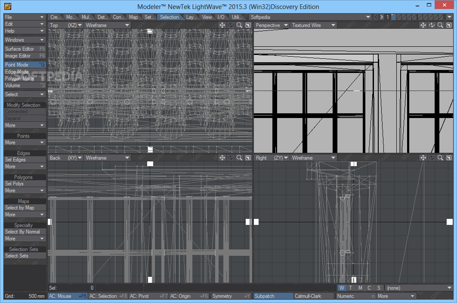This screenshot has height=303, width=457.
Task: Click Modeler app icon in title bar
Action: (x=8, y=6)
